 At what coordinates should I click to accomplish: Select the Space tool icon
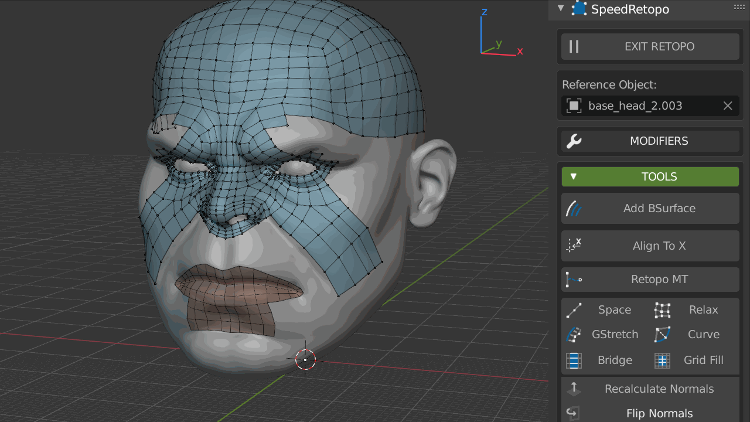pos(574,310)
